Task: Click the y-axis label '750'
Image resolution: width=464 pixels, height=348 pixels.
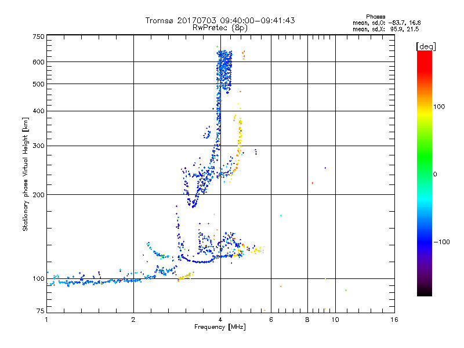Action: point(38,37)
